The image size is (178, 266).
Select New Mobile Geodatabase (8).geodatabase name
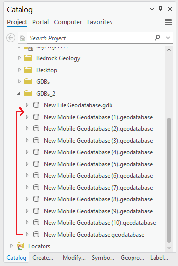click(x=98, y=199)
